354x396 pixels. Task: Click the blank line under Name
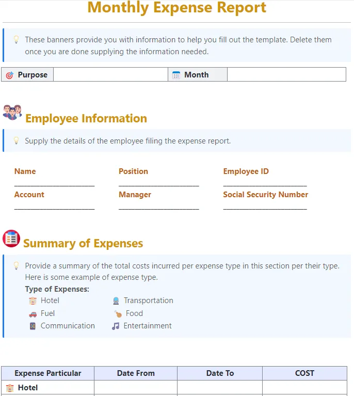[55, 185]
